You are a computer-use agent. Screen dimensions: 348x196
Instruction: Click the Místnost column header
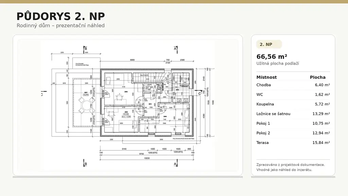(266, 77)
